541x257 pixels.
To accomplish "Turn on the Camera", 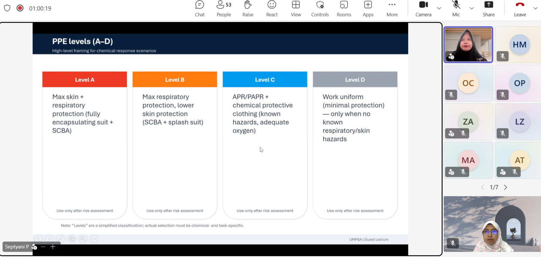I will pyautogui.click(x=423, y=9).
